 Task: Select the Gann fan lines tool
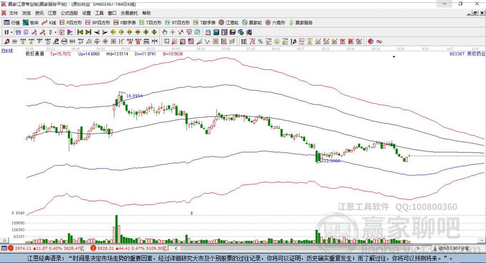[x=175, y=42]
